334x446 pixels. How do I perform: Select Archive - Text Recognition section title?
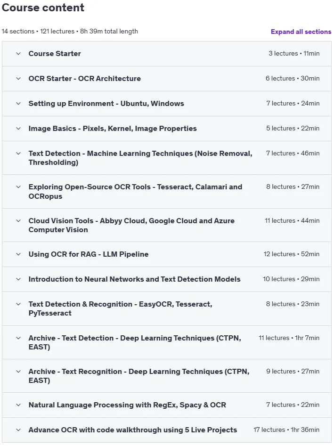(x=139, y=376)
